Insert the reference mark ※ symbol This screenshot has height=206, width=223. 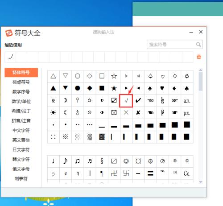tap(66, 137)
